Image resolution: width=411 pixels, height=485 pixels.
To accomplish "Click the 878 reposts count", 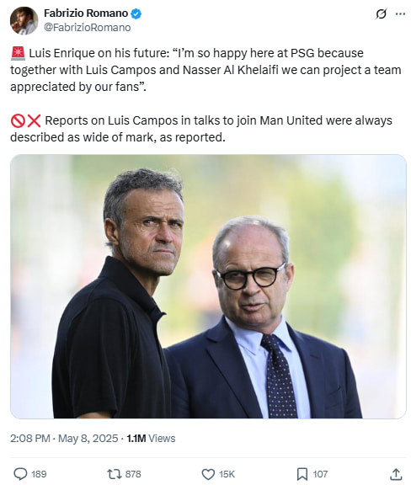I will click(x=133, y=474).
